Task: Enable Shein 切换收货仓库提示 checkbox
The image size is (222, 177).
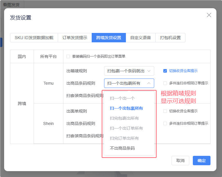Action: [x=165, y=111]
